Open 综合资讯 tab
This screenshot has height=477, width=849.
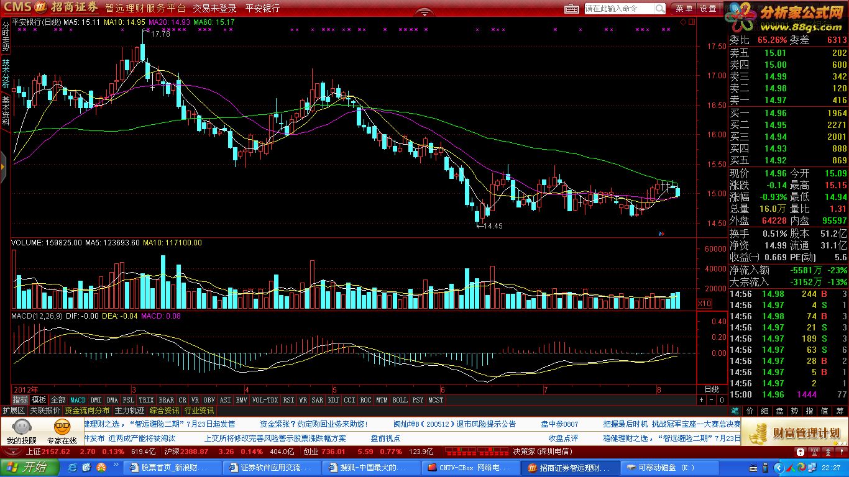coord(164,411)
